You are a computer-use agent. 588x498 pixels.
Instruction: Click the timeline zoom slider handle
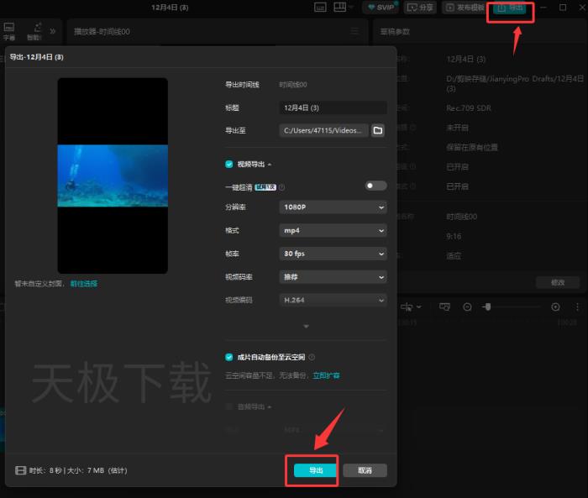[x=487, y=307]
